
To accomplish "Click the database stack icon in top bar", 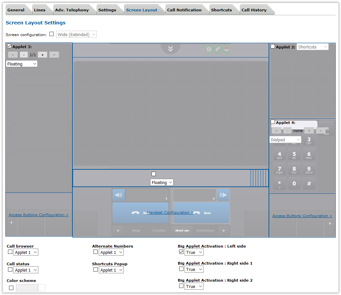I will point(209,49).
